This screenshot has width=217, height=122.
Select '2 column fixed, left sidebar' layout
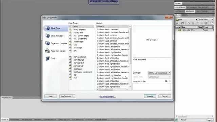[x=112, y=58]
